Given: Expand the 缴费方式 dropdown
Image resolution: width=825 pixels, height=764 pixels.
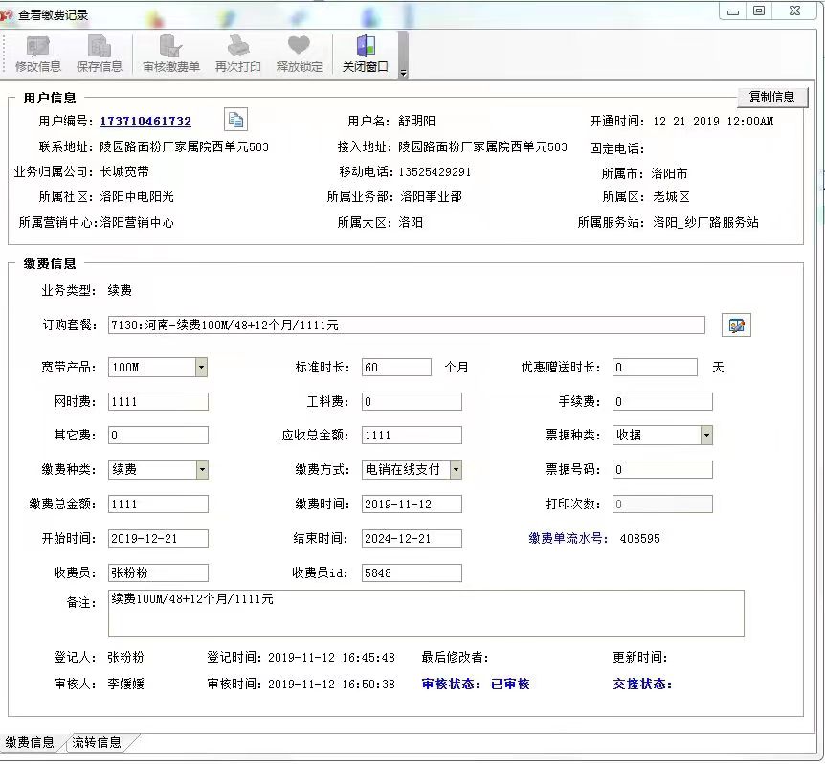Looking at the screenshot, I should [x=456, y=469].
